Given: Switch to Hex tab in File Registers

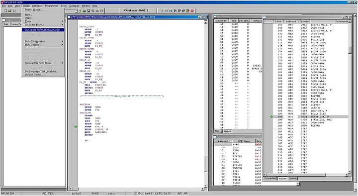Looking at the screenshot, I should point(217,131).
